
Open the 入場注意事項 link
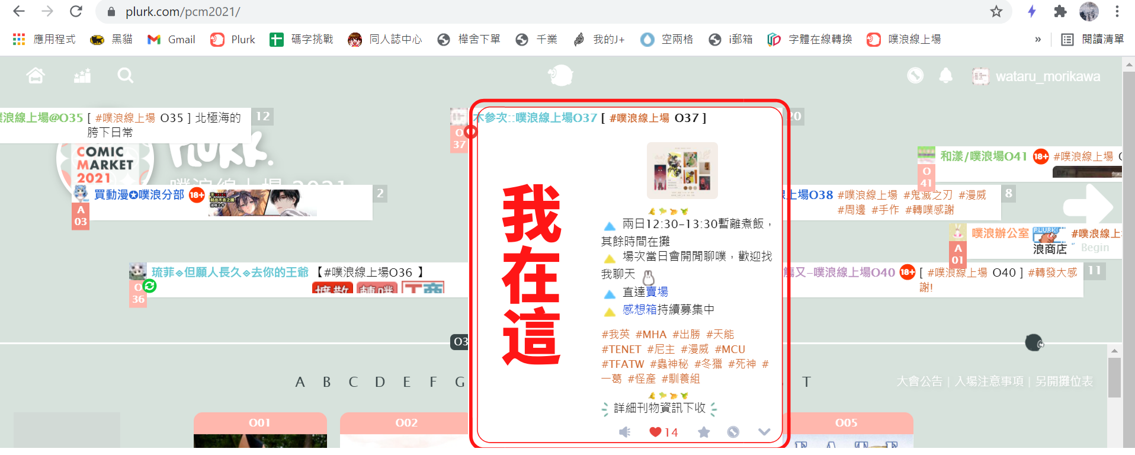click(989, 382)
